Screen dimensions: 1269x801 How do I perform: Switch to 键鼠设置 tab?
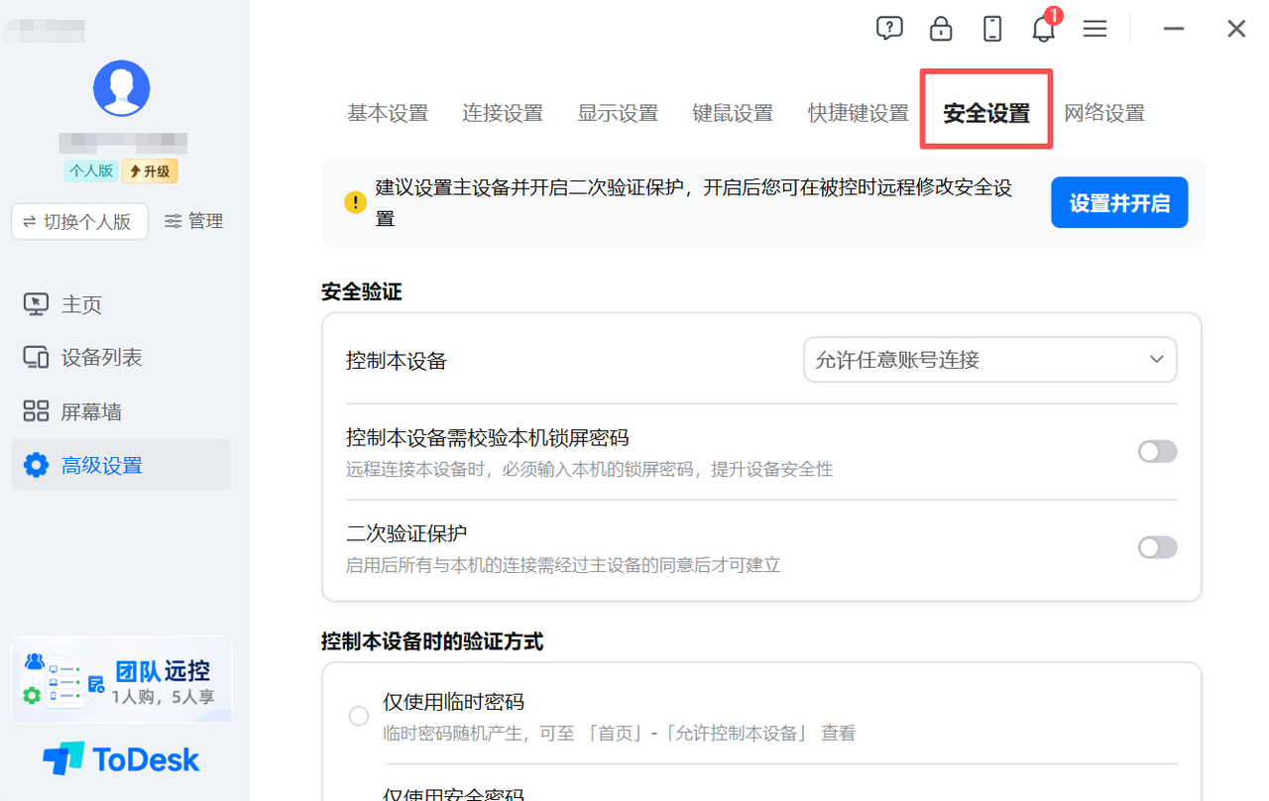click(x=733, y=113)
